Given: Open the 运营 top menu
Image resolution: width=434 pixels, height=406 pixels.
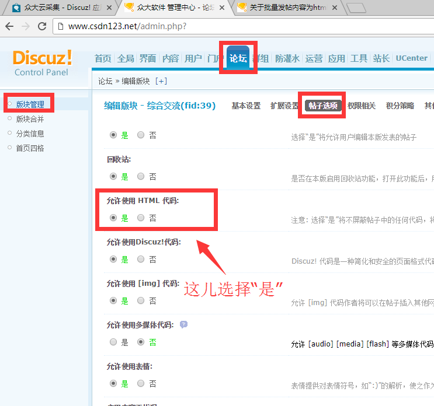Looking at the screenshot, I should pos(314,58).
